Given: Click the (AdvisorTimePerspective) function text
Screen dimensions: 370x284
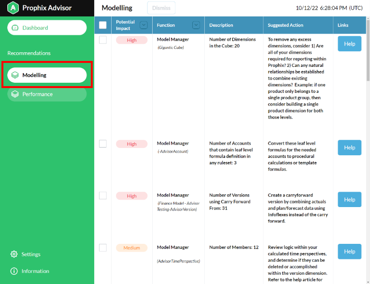Looking at the screenshot, I should click(x=179, y=261).
